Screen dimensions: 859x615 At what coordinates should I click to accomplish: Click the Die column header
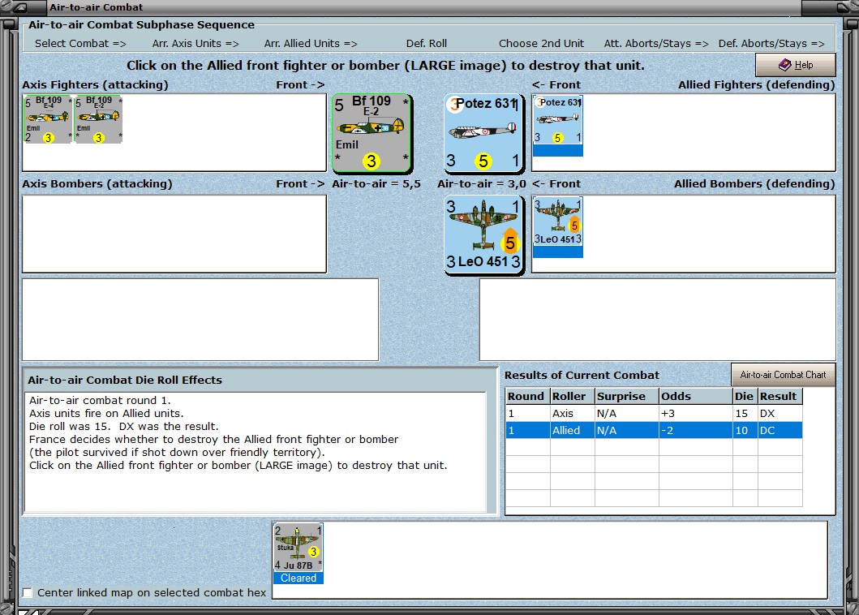[x=745, y=396]
